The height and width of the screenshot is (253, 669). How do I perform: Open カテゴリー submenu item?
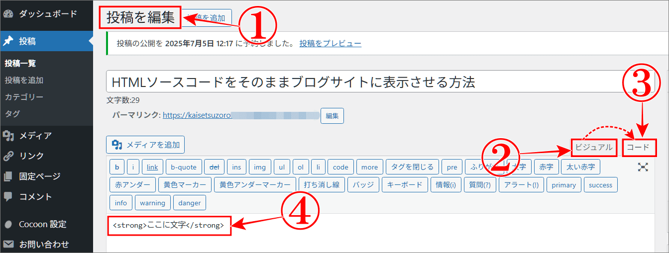point(24,97)
